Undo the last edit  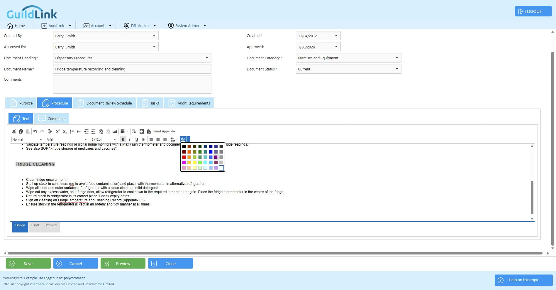click(35, 131)
